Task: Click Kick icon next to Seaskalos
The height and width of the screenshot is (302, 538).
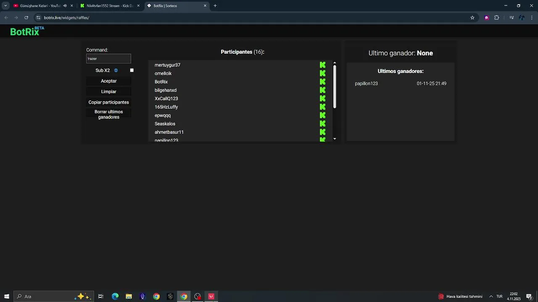Action: pos(322,124)
